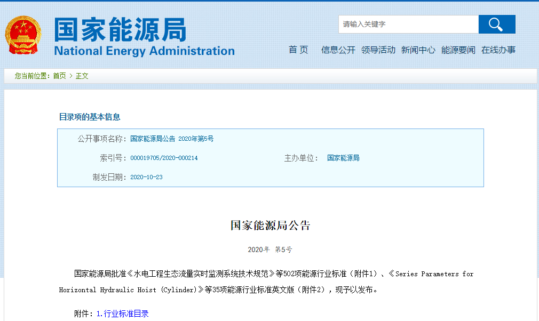Go to the 信息公开 section
The width and height of the screenshot is (539, 321).
pos(338,50)
